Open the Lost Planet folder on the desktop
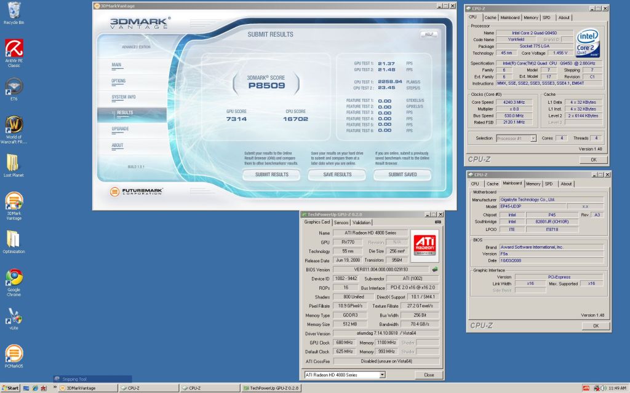Viewport: 630px width, 393px height. coord(14,166)
